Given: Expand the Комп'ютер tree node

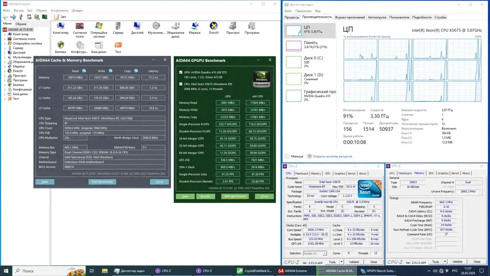Looking at the screenshot, I should [5, 34].
